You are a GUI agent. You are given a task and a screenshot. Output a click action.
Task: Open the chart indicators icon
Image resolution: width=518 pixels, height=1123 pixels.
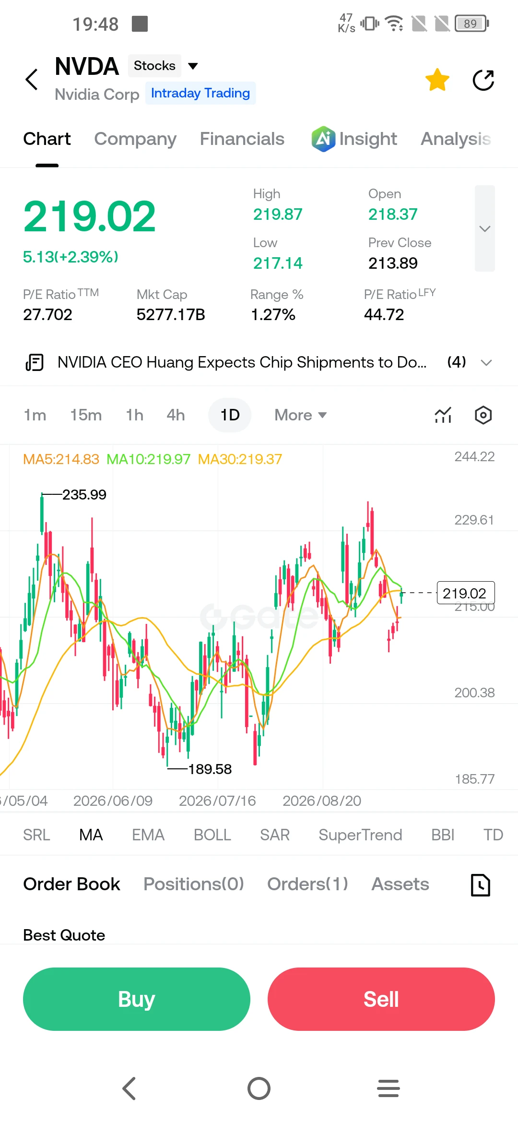(443, 415)
